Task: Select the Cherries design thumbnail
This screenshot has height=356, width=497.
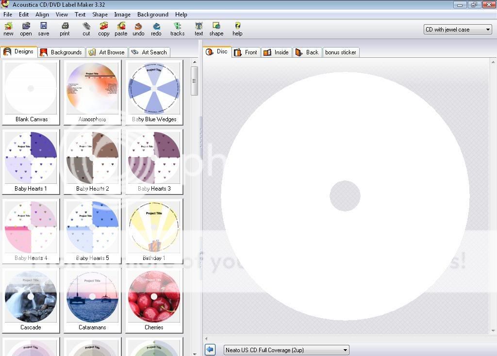Action: tap(154, 296)
